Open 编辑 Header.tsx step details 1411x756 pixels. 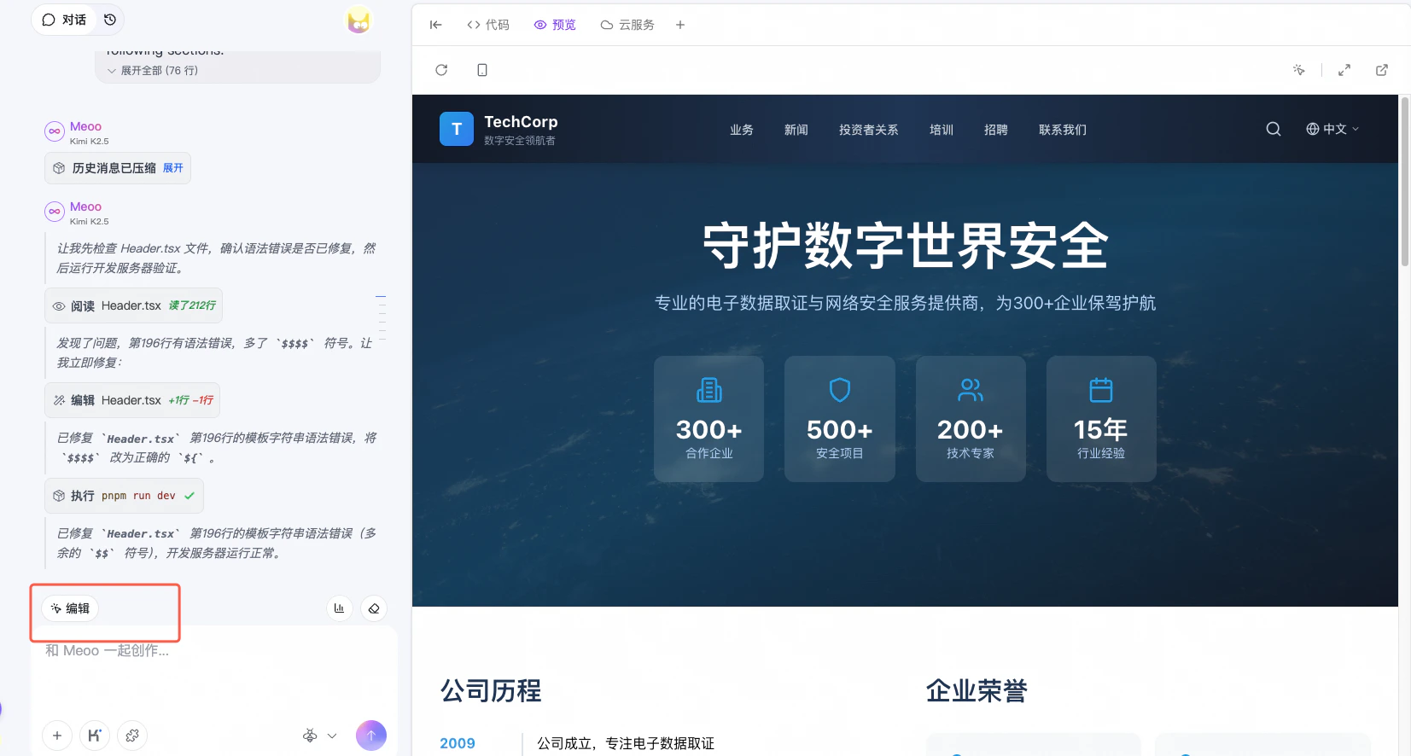pyautogui.click(x=132, y=400)
